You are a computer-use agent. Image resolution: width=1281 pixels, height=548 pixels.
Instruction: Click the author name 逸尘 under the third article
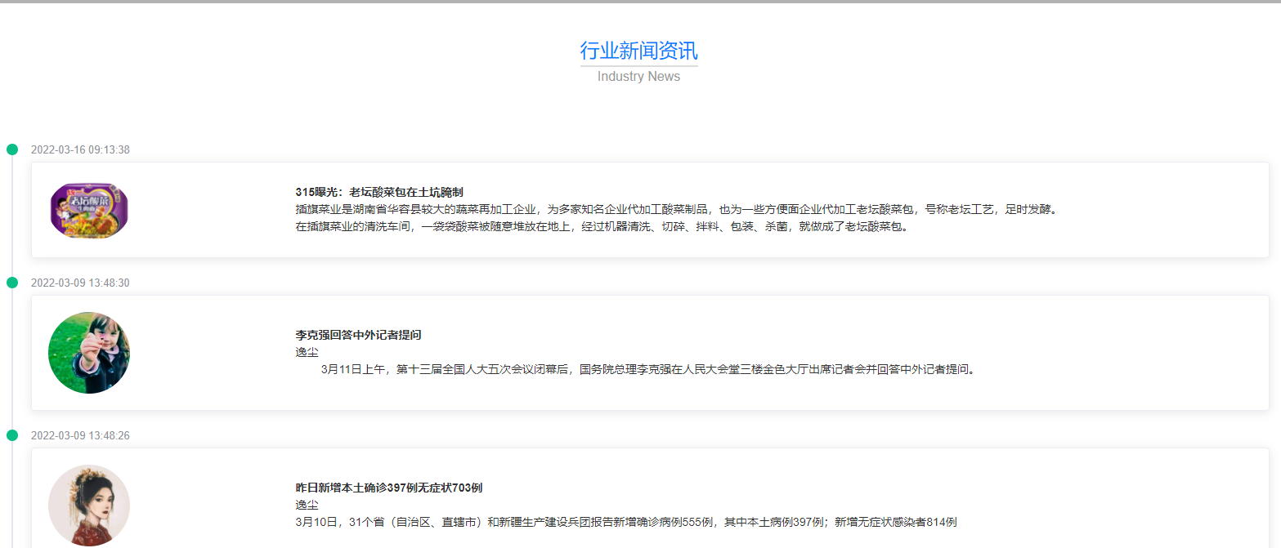pyautogui.click(x=306, y=504)
